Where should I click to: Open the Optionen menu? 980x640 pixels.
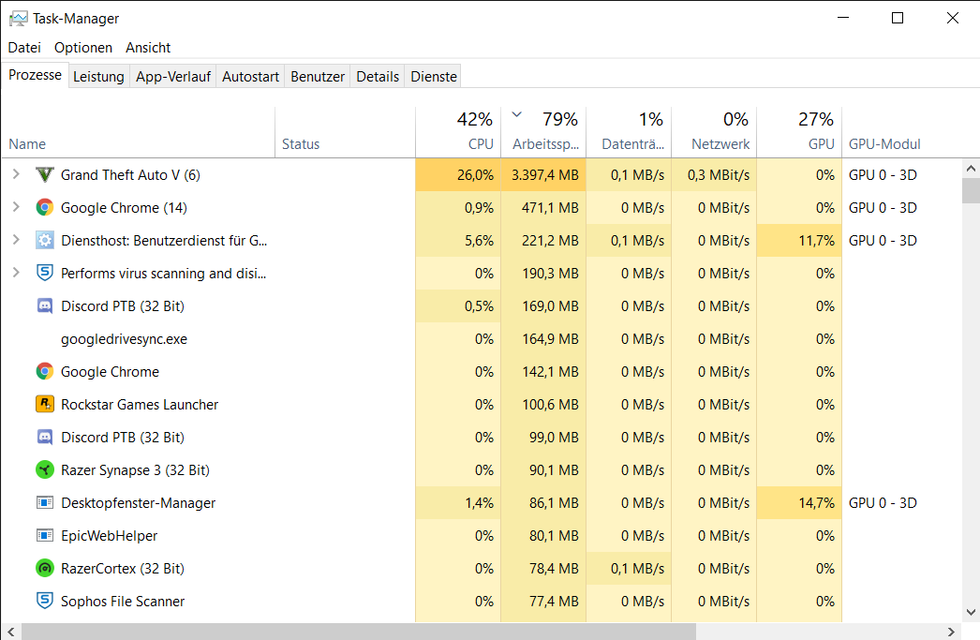[83, 47]
